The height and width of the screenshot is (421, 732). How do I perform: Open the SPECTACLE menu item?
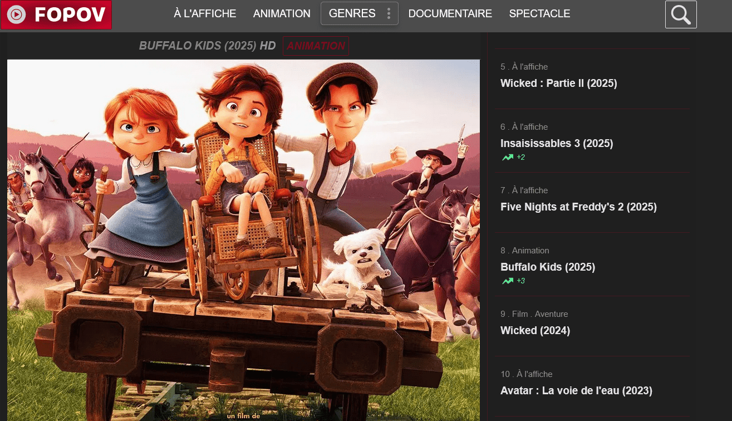pos(539,13)
